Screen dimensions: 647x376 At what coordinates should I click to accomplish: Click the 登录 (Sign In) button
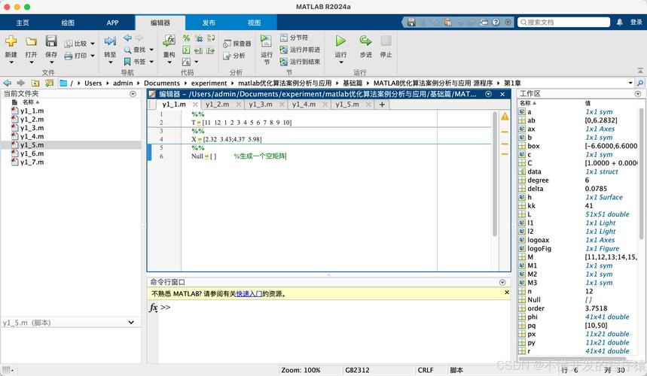[636, 23]
